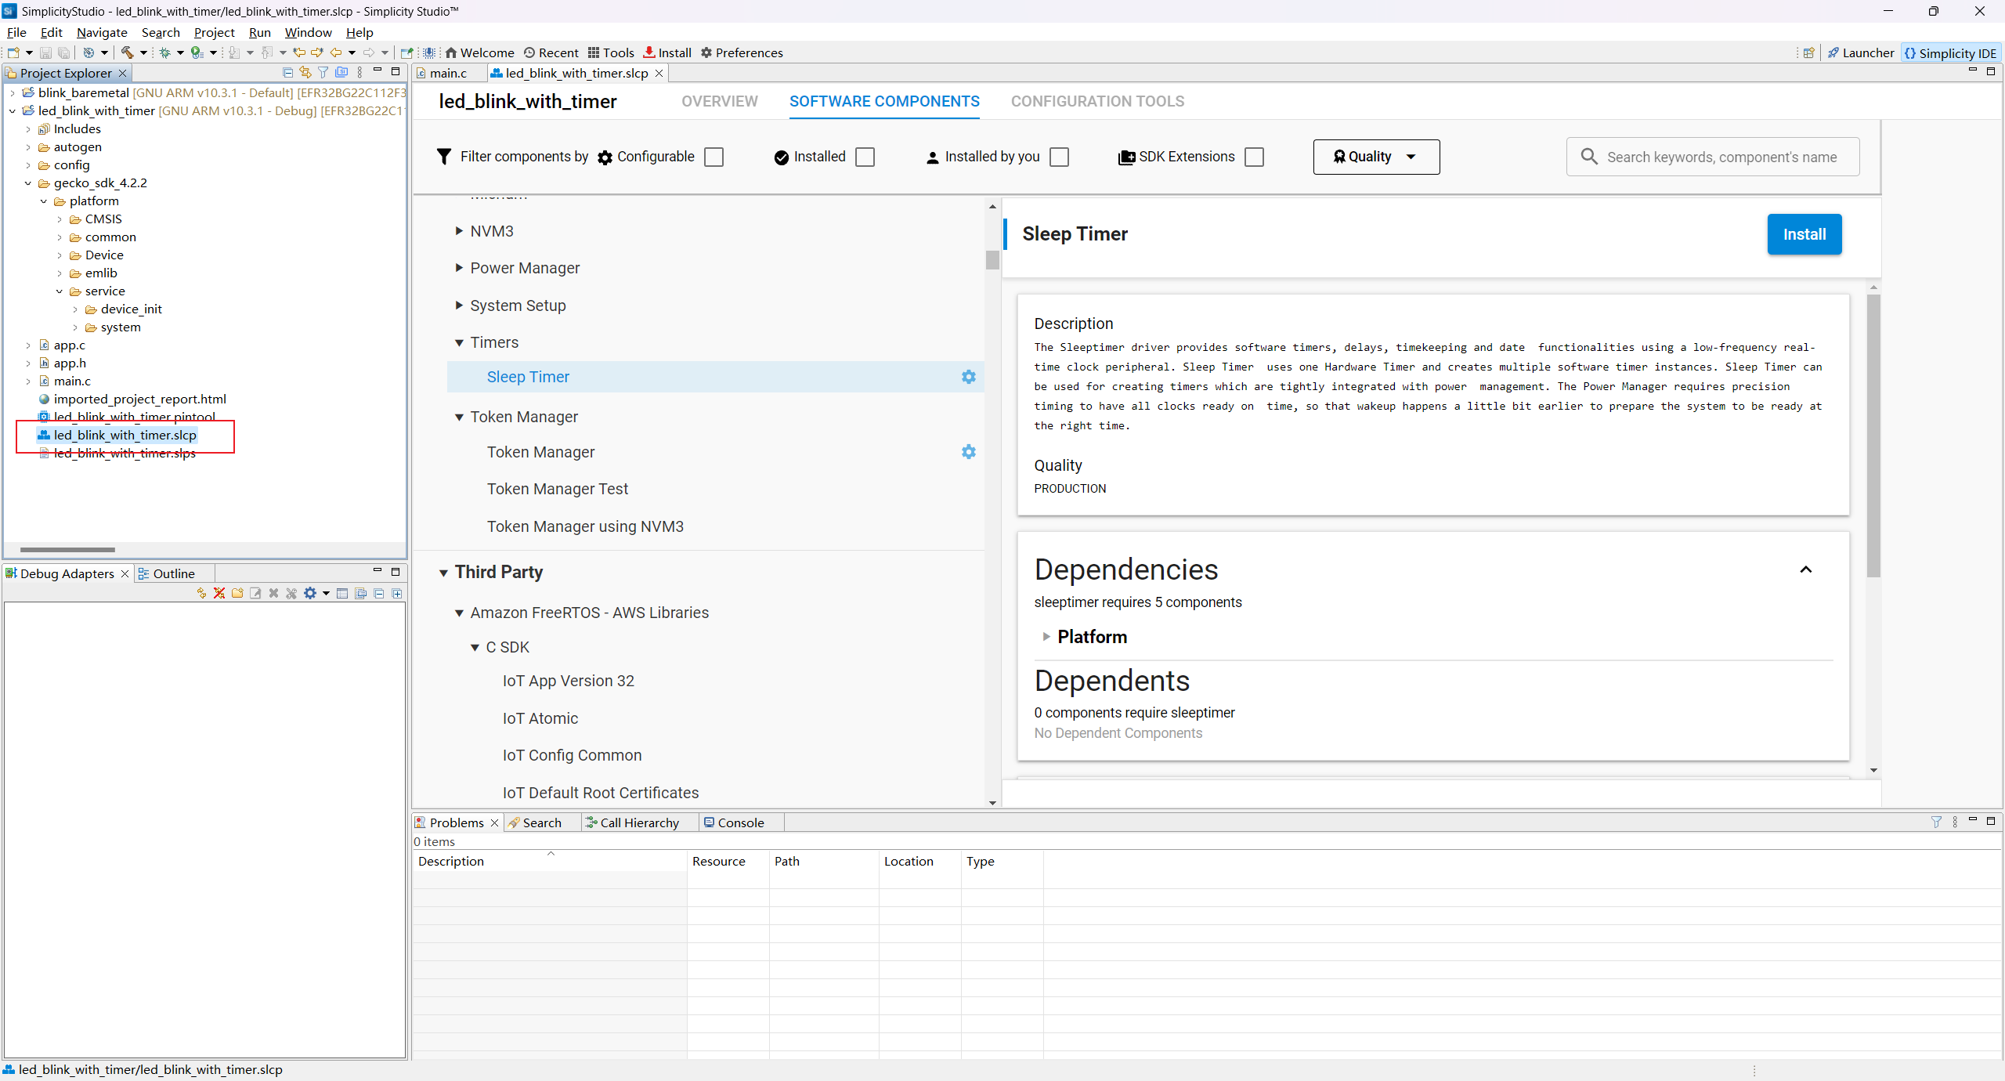Collapse the Dependencies panel chevron
Viewport: 2005px width, 1081px height.
click(x=1806, y=569)
